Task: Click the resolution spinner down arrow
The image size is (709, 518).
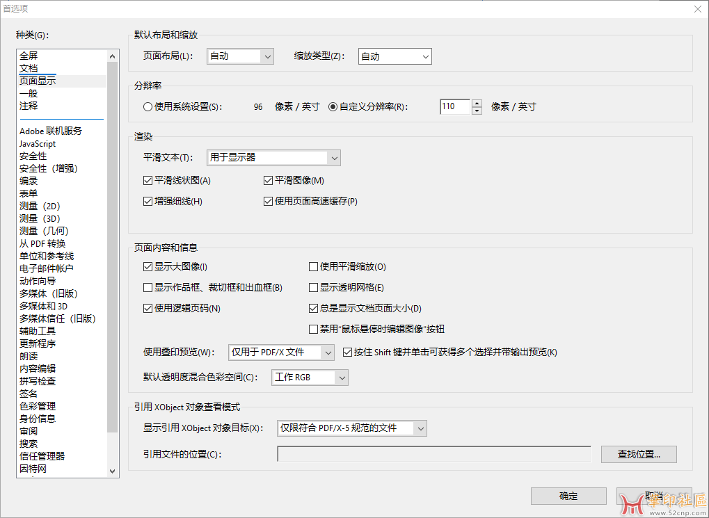Action: point(477,111)
